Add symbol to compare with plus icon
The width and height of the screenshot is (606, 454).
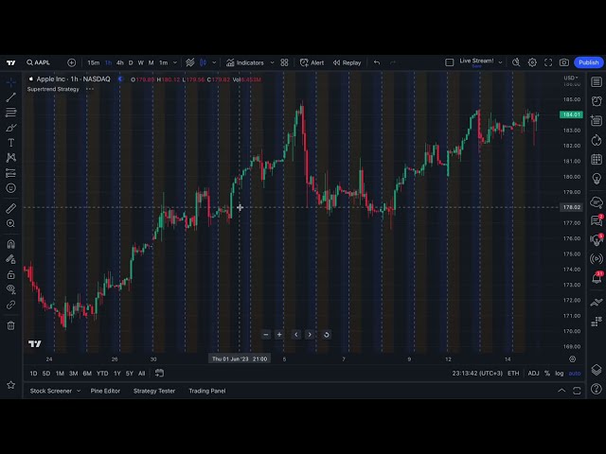pyautogui.click(x=72, y=62)
